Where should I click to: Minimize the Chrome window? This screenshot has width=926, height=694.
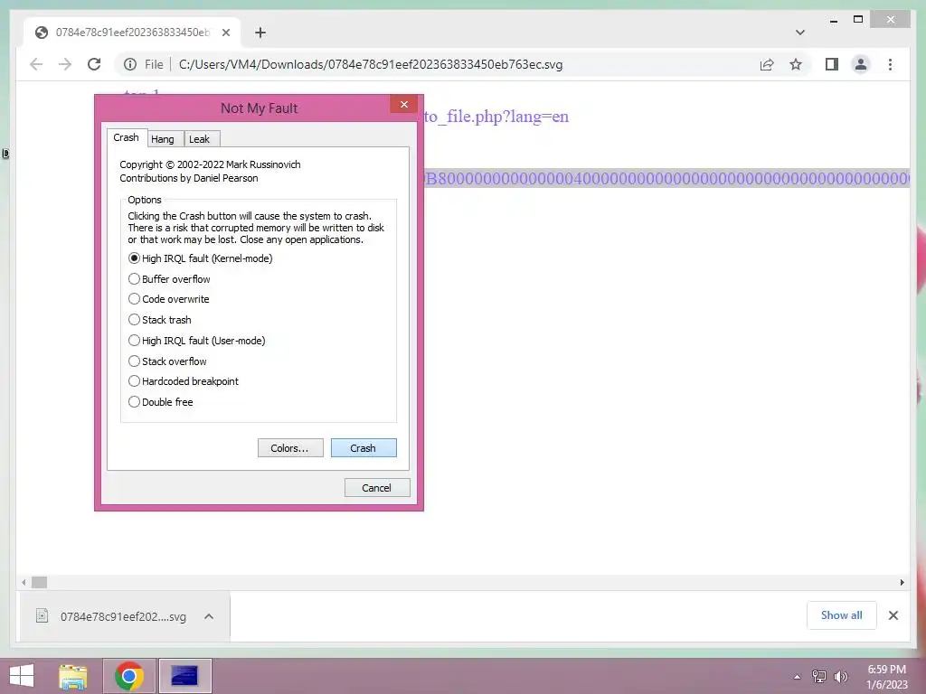pyautogui.click(x=834, y=20)
